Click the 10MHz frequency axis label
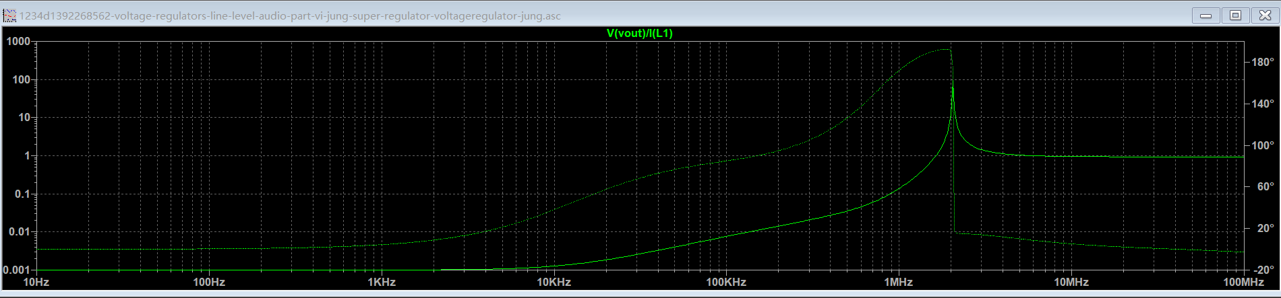 (x=1071, y=282)
